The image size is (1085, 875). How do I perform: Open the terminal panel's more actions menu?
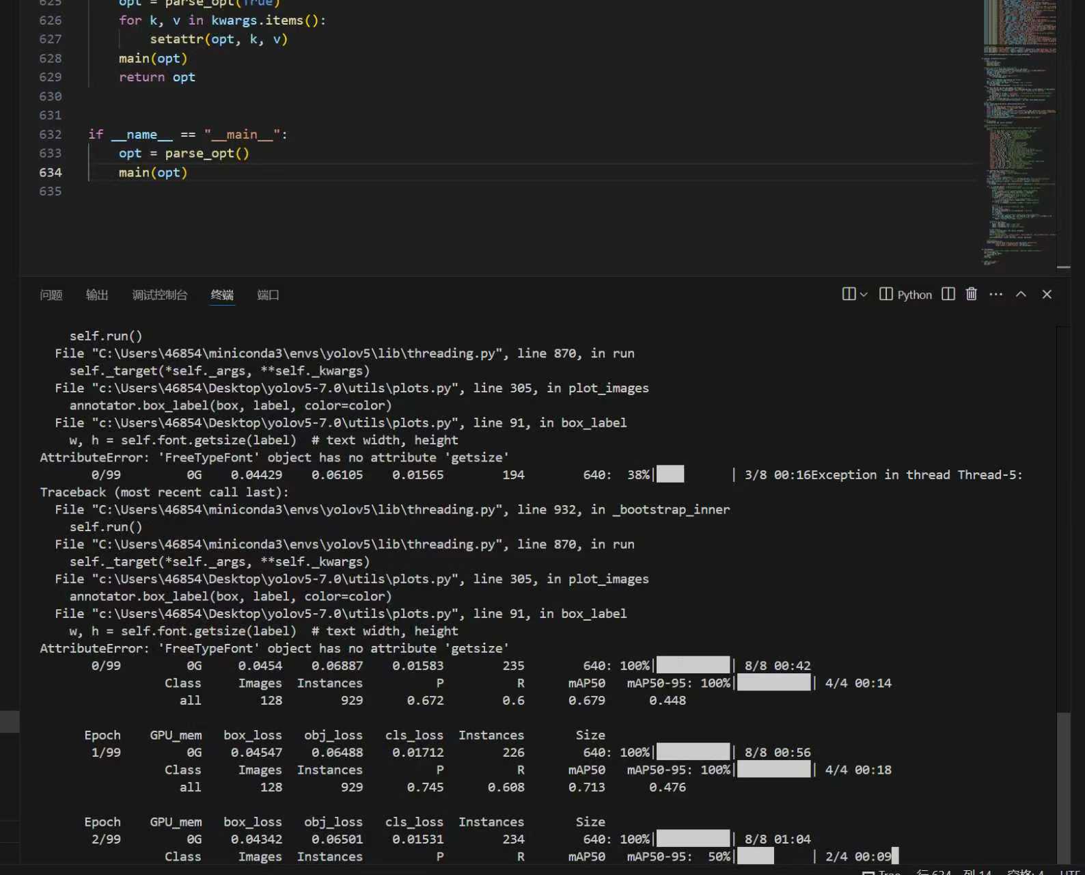point(996,294)
